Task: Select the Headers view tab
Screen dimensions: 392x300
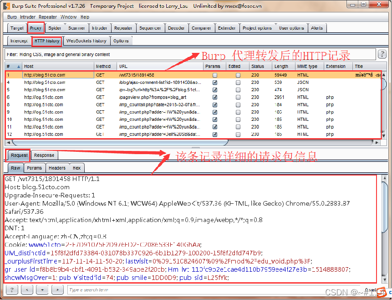Action: [x=57, y=168]
